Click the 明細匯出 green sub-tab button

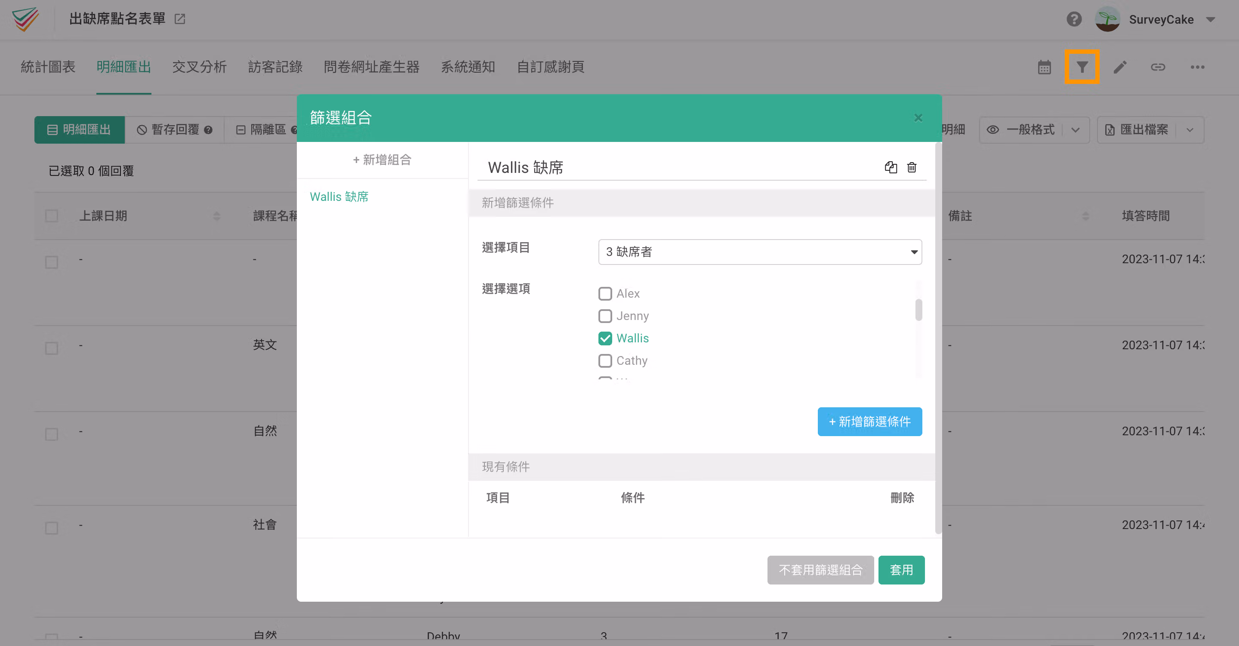79,130
